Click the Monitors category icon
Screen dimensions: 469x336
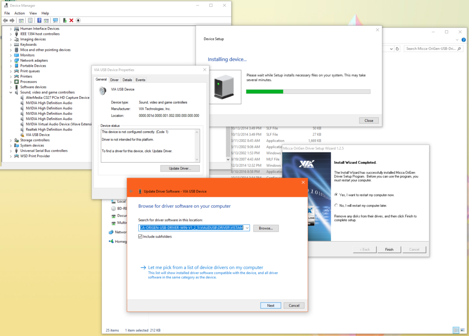(x=16, y=55)
